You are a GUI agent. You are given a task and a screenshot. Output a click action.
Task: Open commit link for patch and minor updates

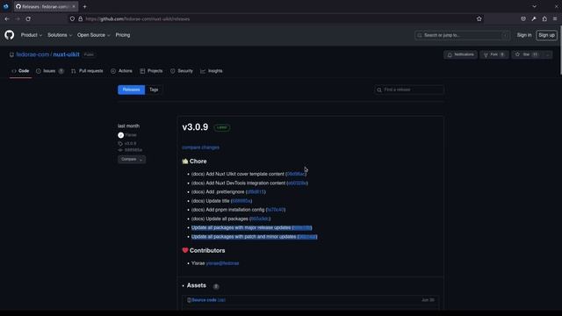[307, 237]
